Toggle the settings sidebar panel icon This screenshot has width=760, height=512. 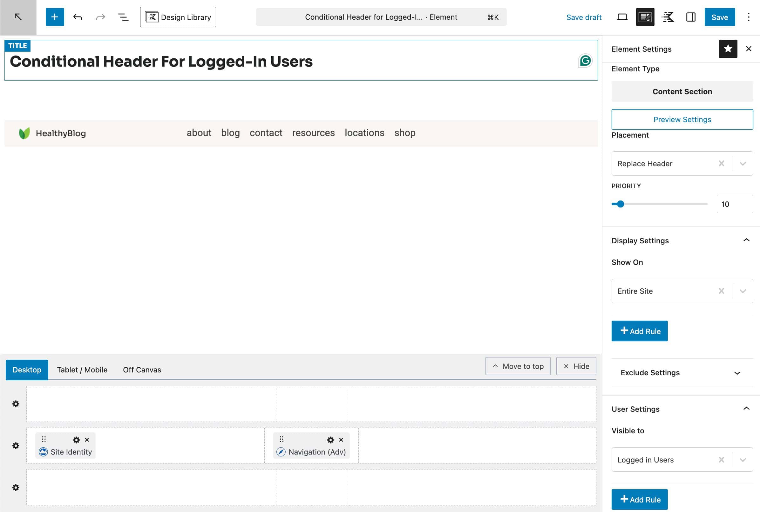[x=691, y=17]
